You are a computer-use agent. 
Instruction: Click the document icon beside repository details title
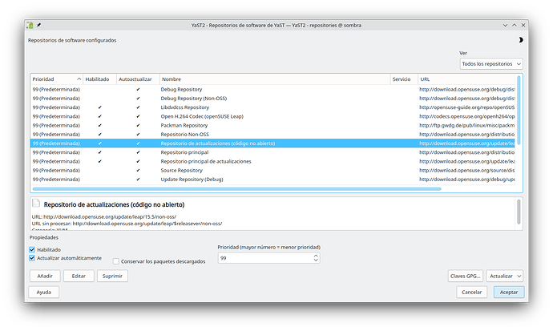click(x=36, y=203)
